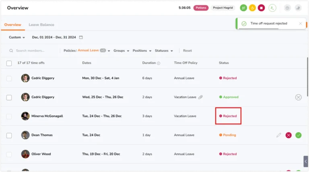Click the green approve checkmark for Dean Thomas

tap(298, 135)
